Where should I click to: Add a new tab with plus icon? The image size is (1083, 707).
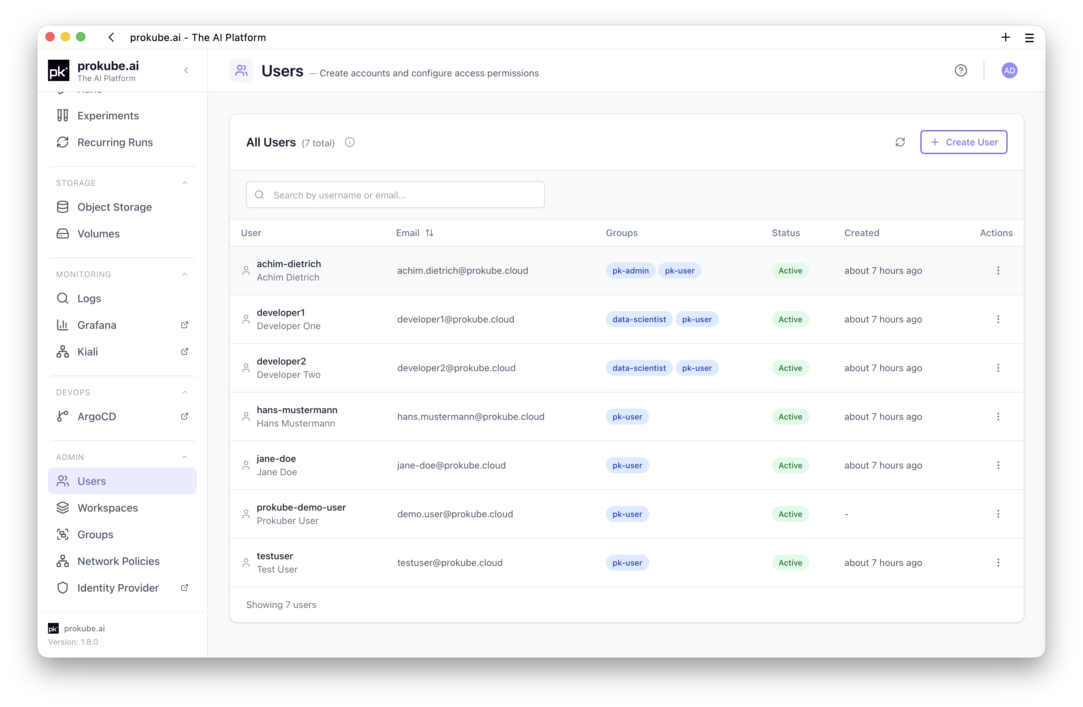[1006, 37]
